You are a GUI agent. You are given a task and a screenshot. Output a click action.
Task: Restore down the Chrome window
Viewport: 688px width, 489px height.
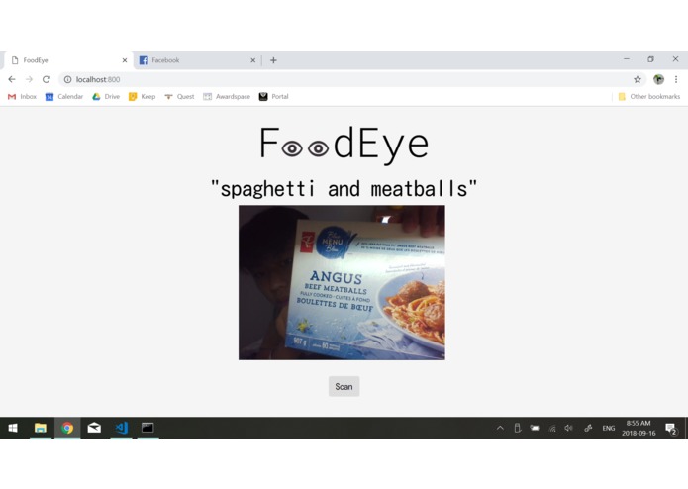tap(650, 59)
